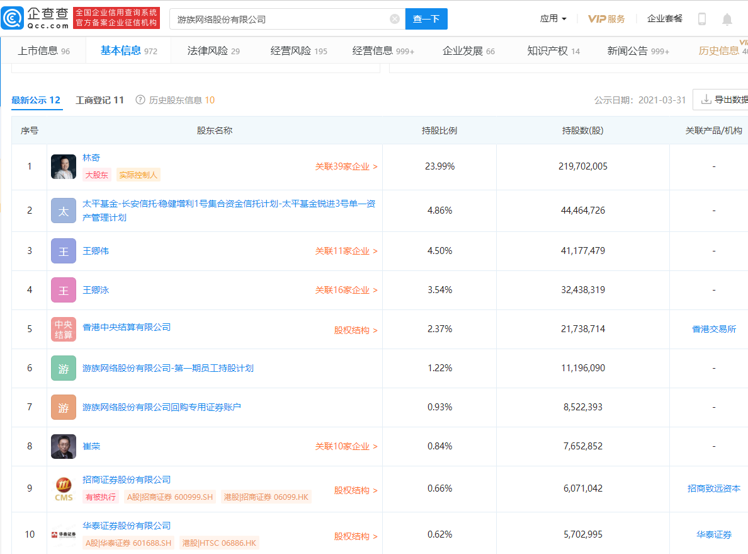Viewport: 748px width, 554px height.
Task: Open shareholder 林奇 profile link
Action: pyautogui.click(x=91, y=158)
